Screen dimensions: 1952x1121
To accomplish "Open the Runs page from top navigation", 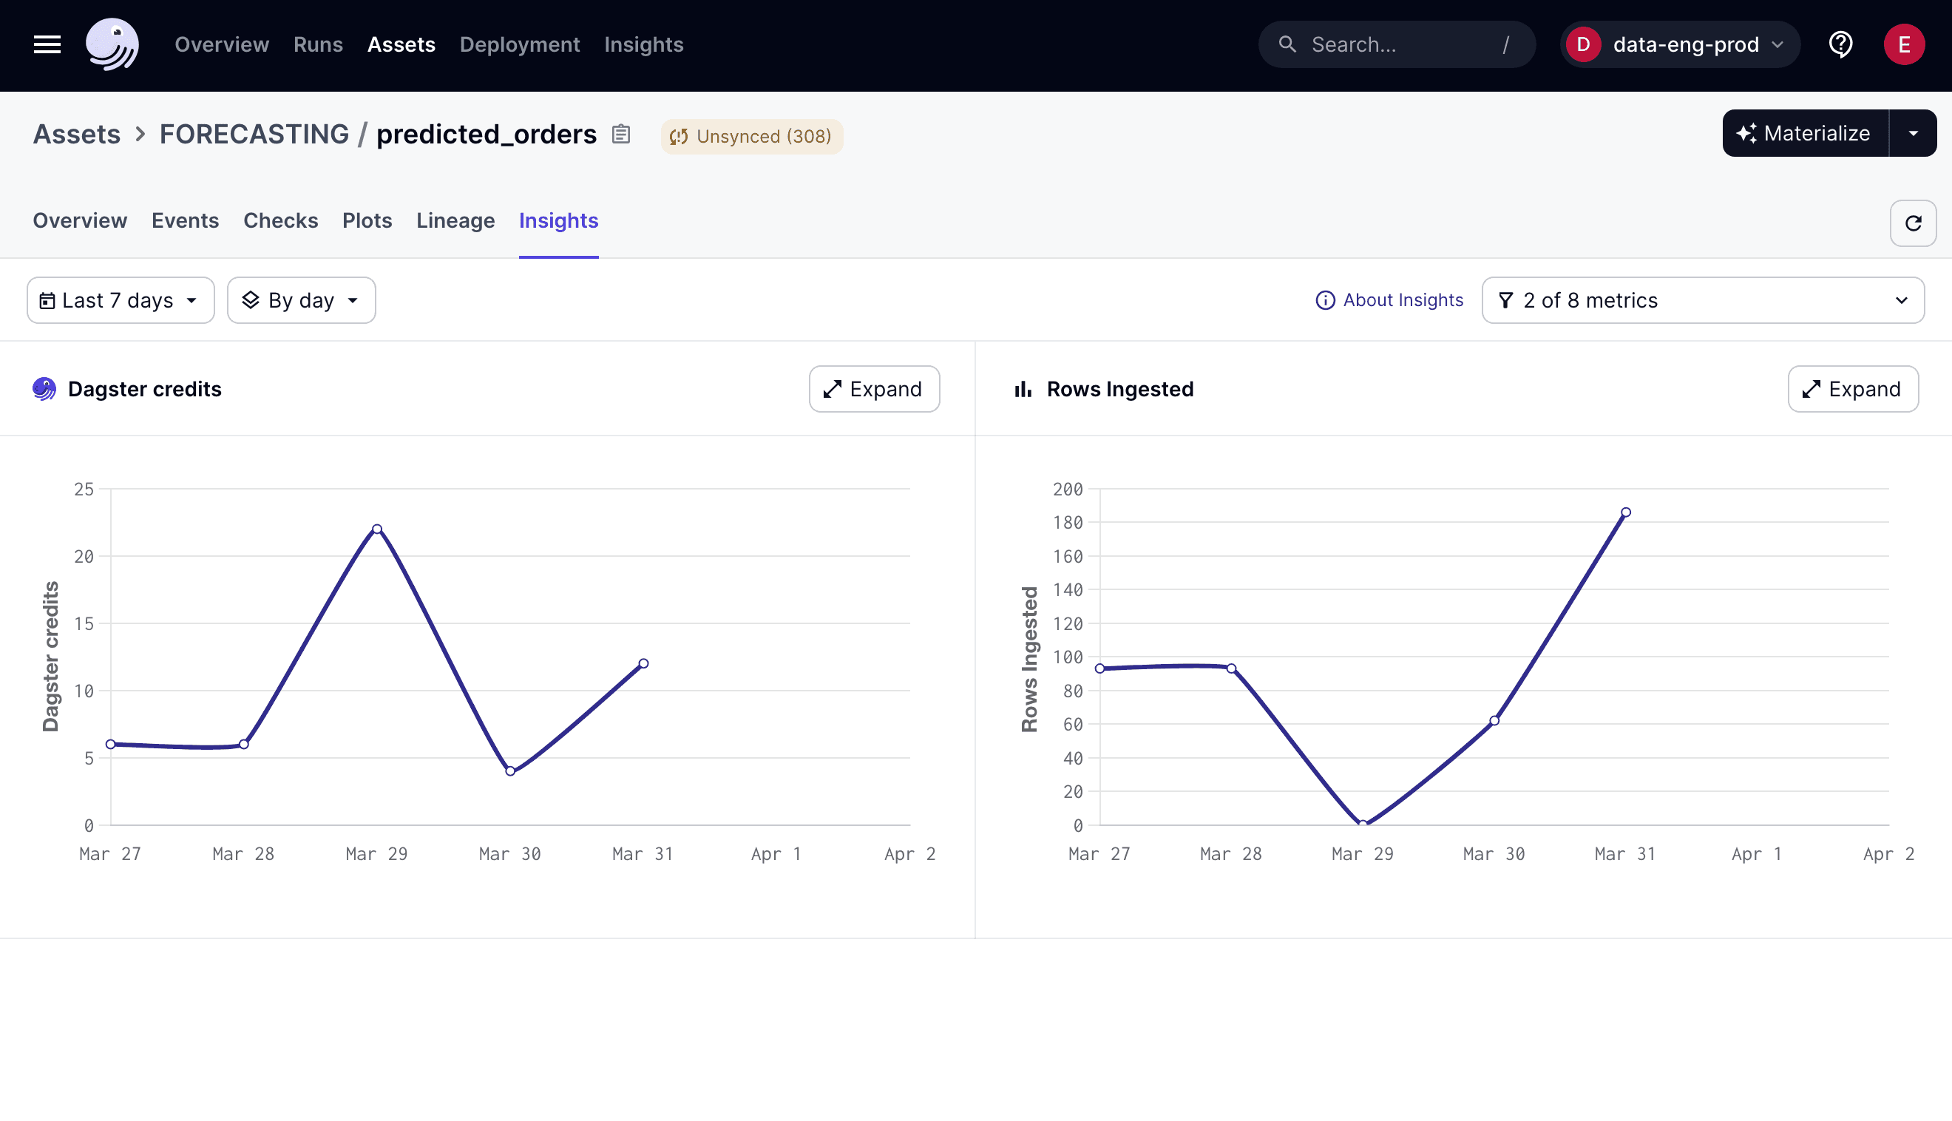I will pyautogui.click(x=318, y=44).
